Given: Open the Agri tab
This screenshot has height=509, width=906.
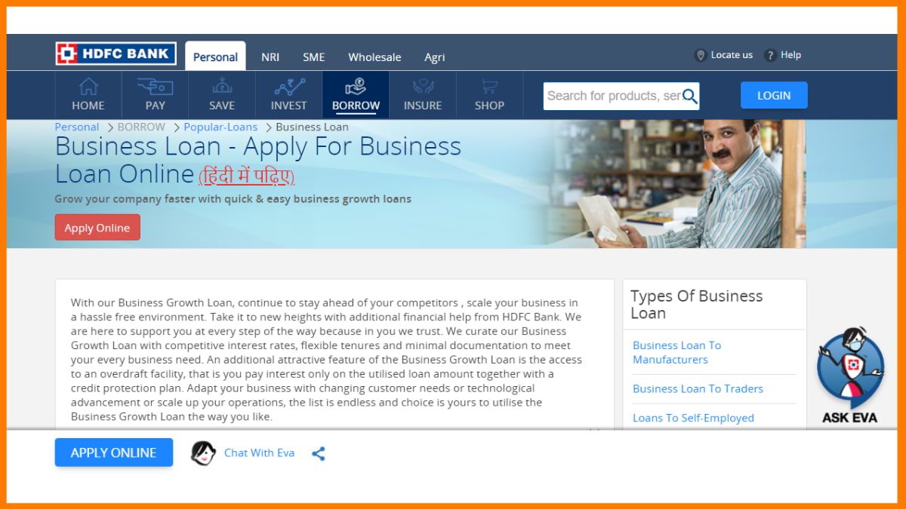Looking at the screenshot, I should (435, 57).
